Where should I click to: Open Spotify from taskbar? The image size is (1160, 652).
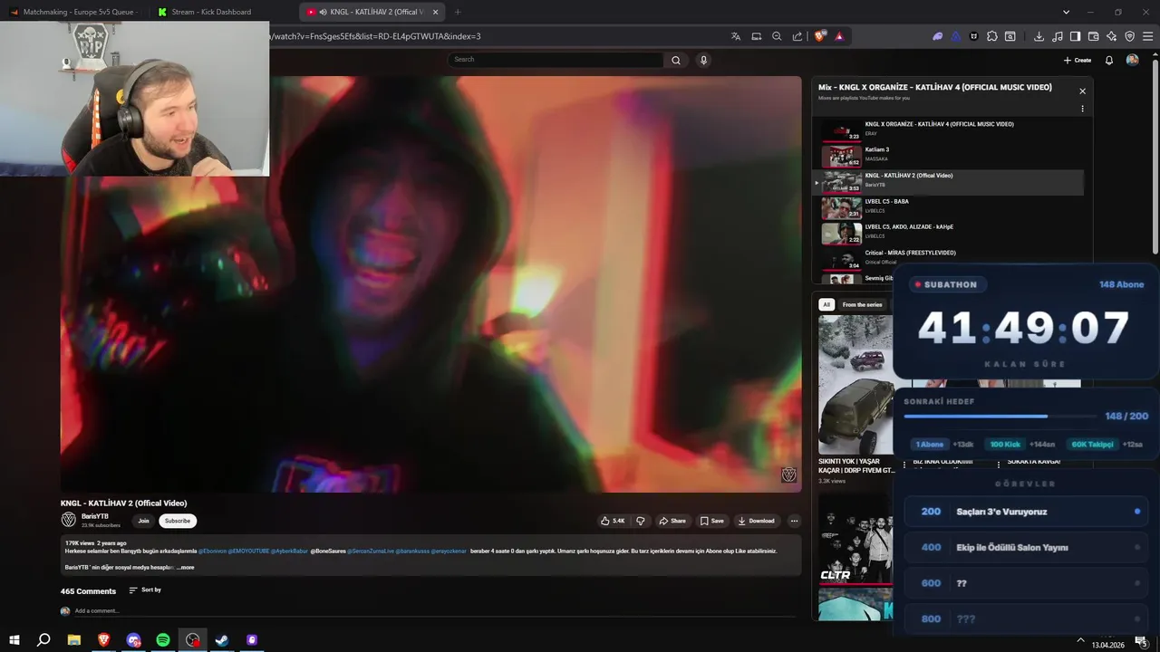[x=163, y=640]
